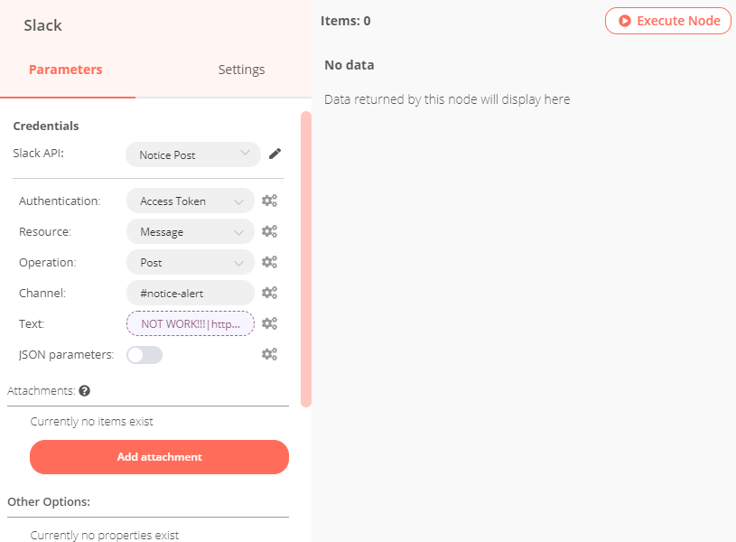The image size is (736, 542).
Task: Open gear options for the Channel parameter
Action: [269, 293]
